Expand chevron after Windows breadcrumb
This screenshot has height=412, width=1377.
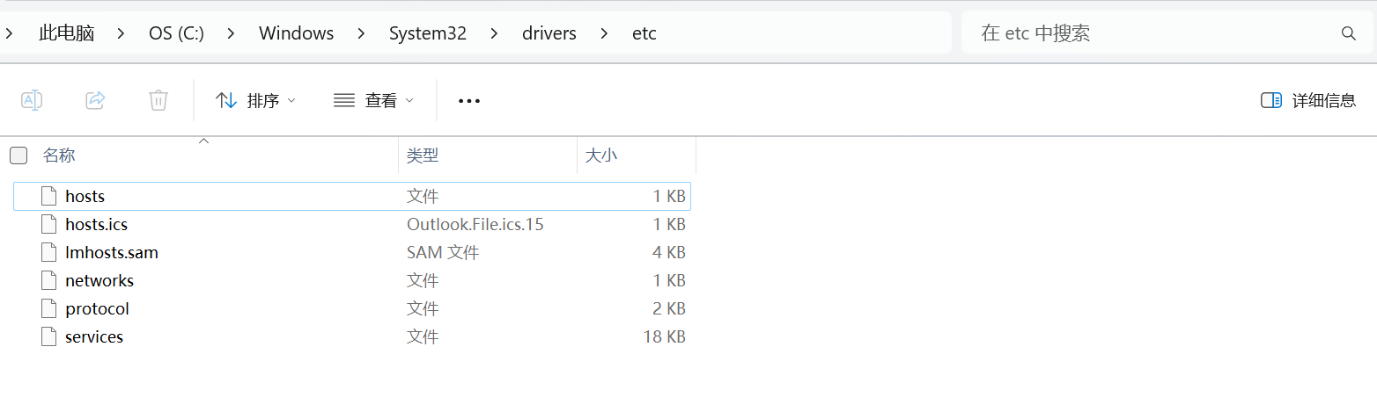coord(362,33)
